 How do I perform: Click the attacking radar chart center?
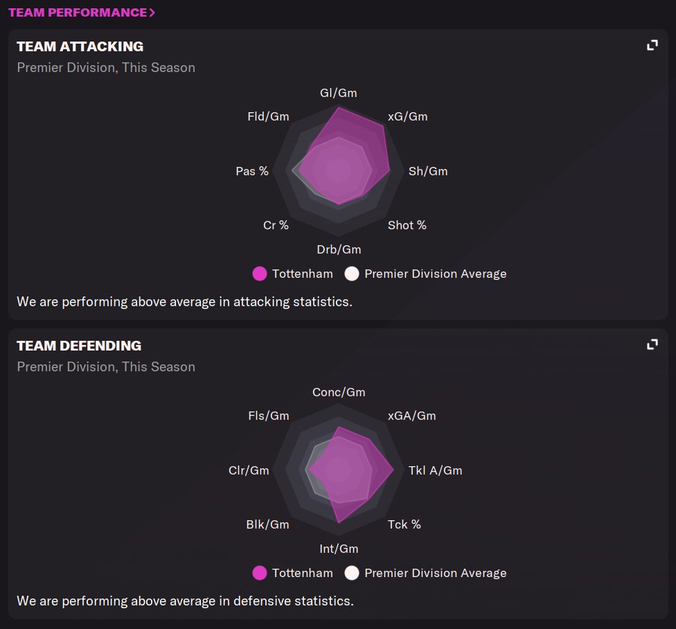pyautogui.click(x=339, y=170)
